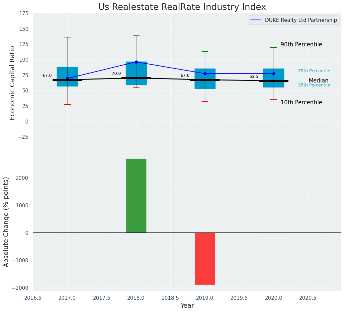The image size is (345, 312).
Task: Click the 70.0 median value label
Action: tap(116, 74)
